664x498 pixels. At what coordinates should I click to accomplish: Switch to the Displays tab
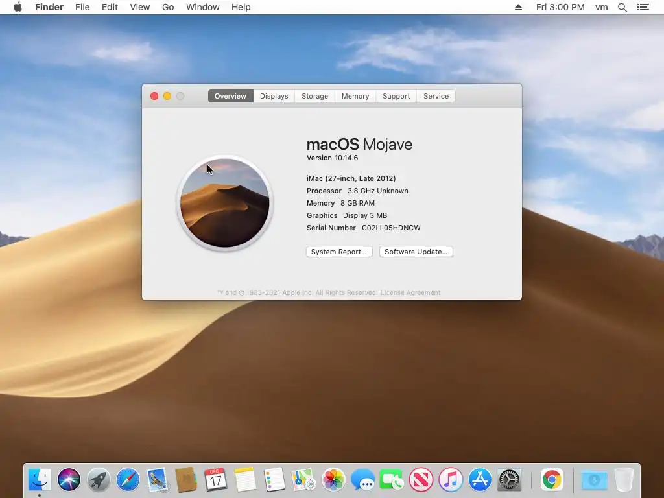coord(274,96)
